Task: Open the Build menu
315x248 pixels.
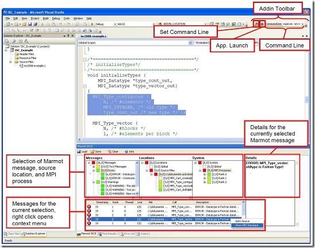Action: (x=45, y=18)
